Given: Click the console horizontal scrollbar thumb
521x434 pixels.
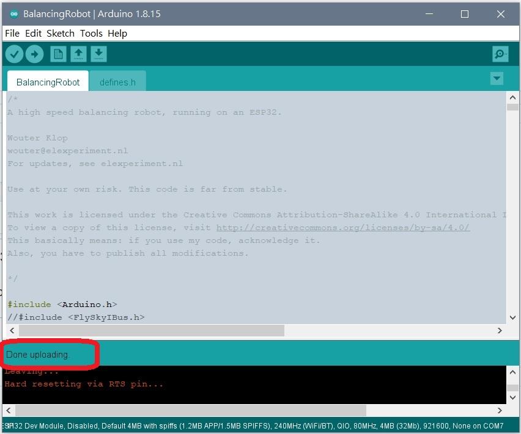Looking at the screenshot, I should pos(191,410).
